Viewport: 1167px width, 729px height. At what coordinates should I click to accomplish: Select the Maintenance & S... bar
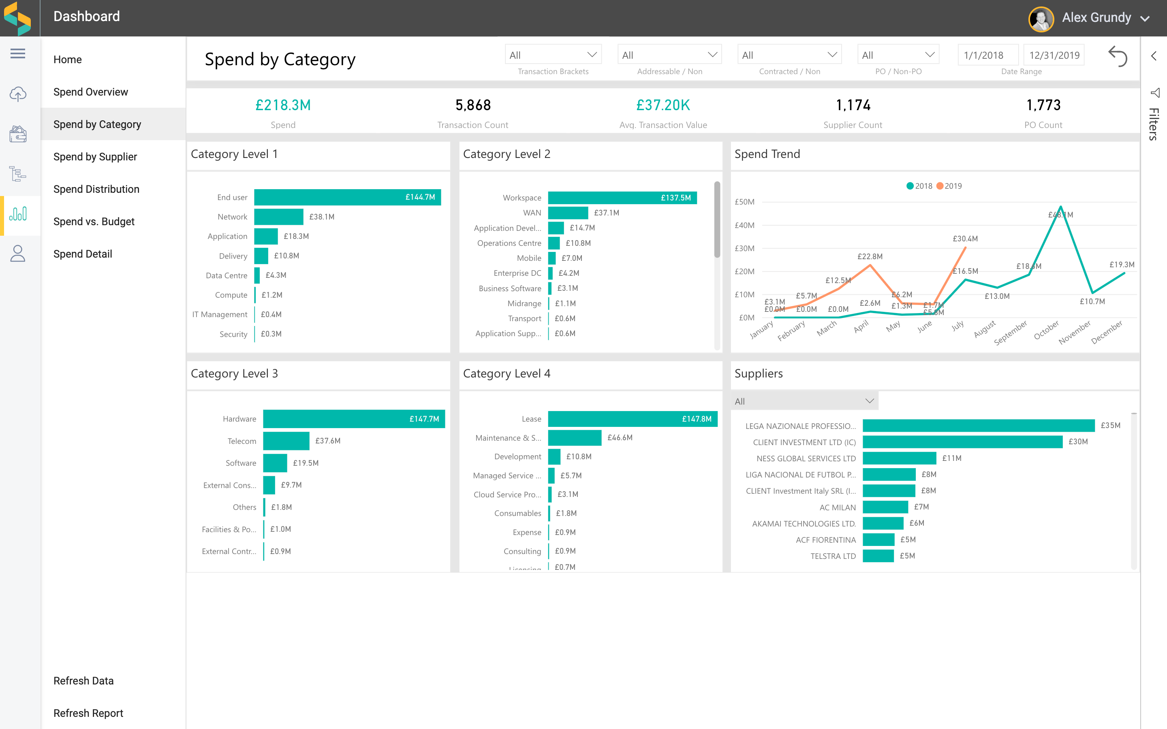pyautogui.click(x=575, y=437)
